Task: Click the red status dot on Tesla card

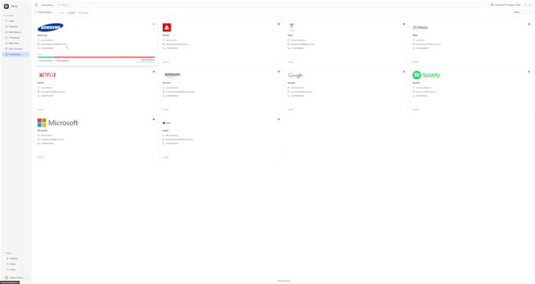Action: (404, 24)
